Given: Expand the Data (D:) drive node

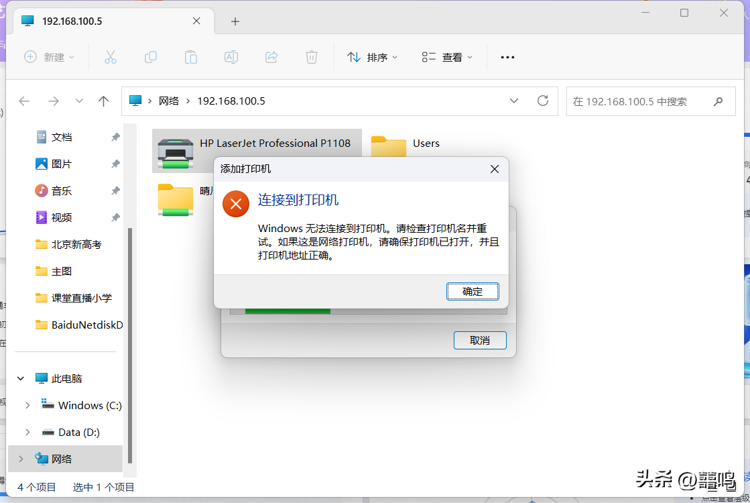Looking at the screenshot, I should click(27, 432).
